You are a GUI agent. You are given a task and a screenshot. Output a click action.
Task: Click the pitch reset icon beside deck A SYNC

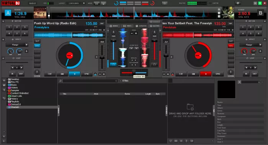(95, 74)
